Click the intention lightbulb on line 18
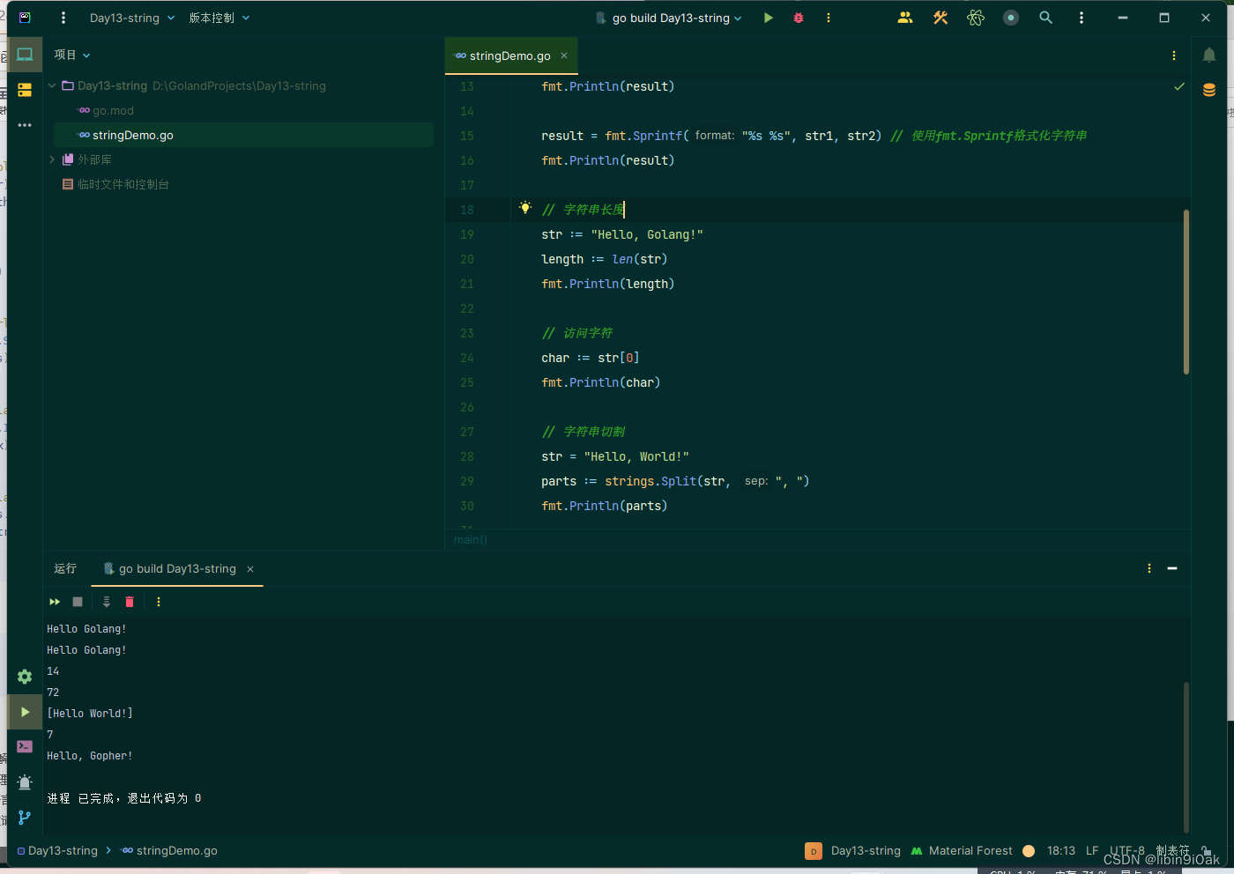Viewport: 1234px width, 874px height. pyautogui.click(x=525, y=208)
